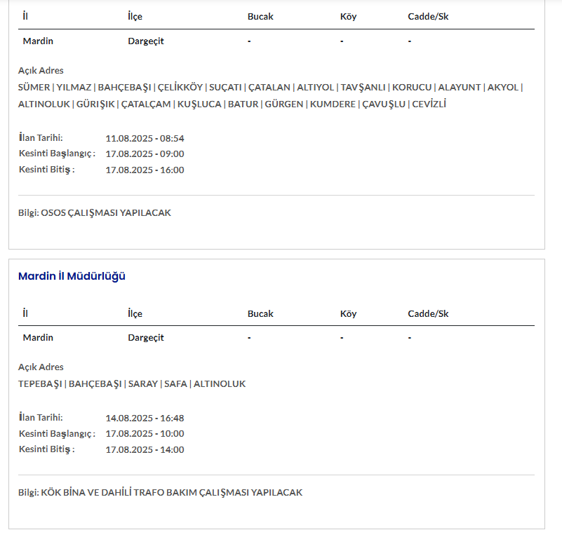
Task: Click the Mardin İl Müdürlüğü heading
Action: tap(72, 276)
